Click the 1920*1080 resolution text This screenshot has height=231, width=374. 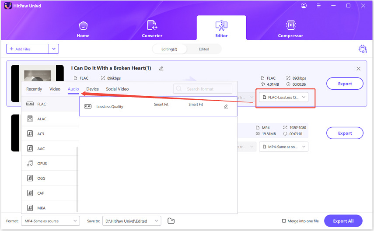298,128
